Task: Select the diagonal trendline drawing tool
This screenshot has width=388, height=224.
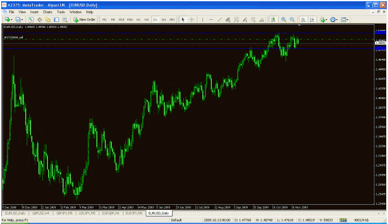Action: point(219,19)
